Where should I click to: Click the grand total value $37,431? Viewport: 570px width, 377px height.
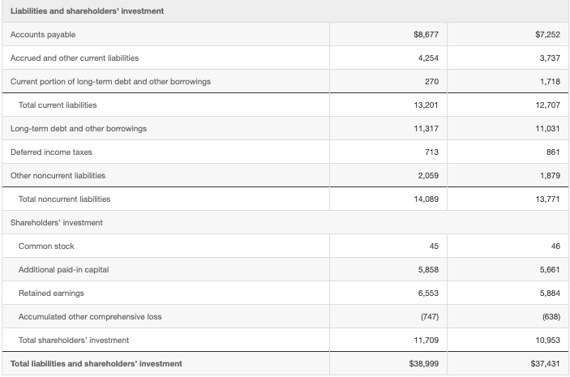pos(546,363)
